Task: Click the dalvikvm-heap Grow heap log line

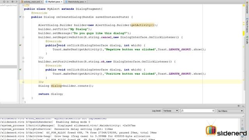Action: coord(75,136)
